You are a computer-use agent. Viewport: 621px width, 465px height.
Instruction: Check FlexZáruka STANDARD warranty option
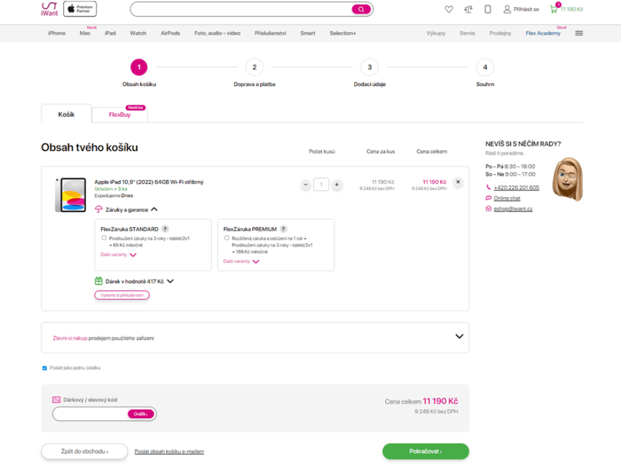[x=104, y=238]
